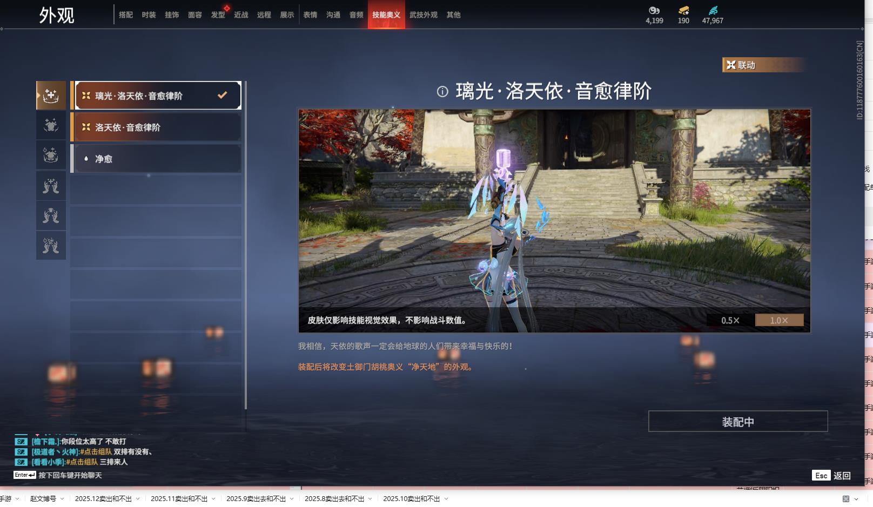This screenshot has width=873, height=507.
Task: Open the dropdown arrow beside the 手游 sheet tab
Action: 17,499
